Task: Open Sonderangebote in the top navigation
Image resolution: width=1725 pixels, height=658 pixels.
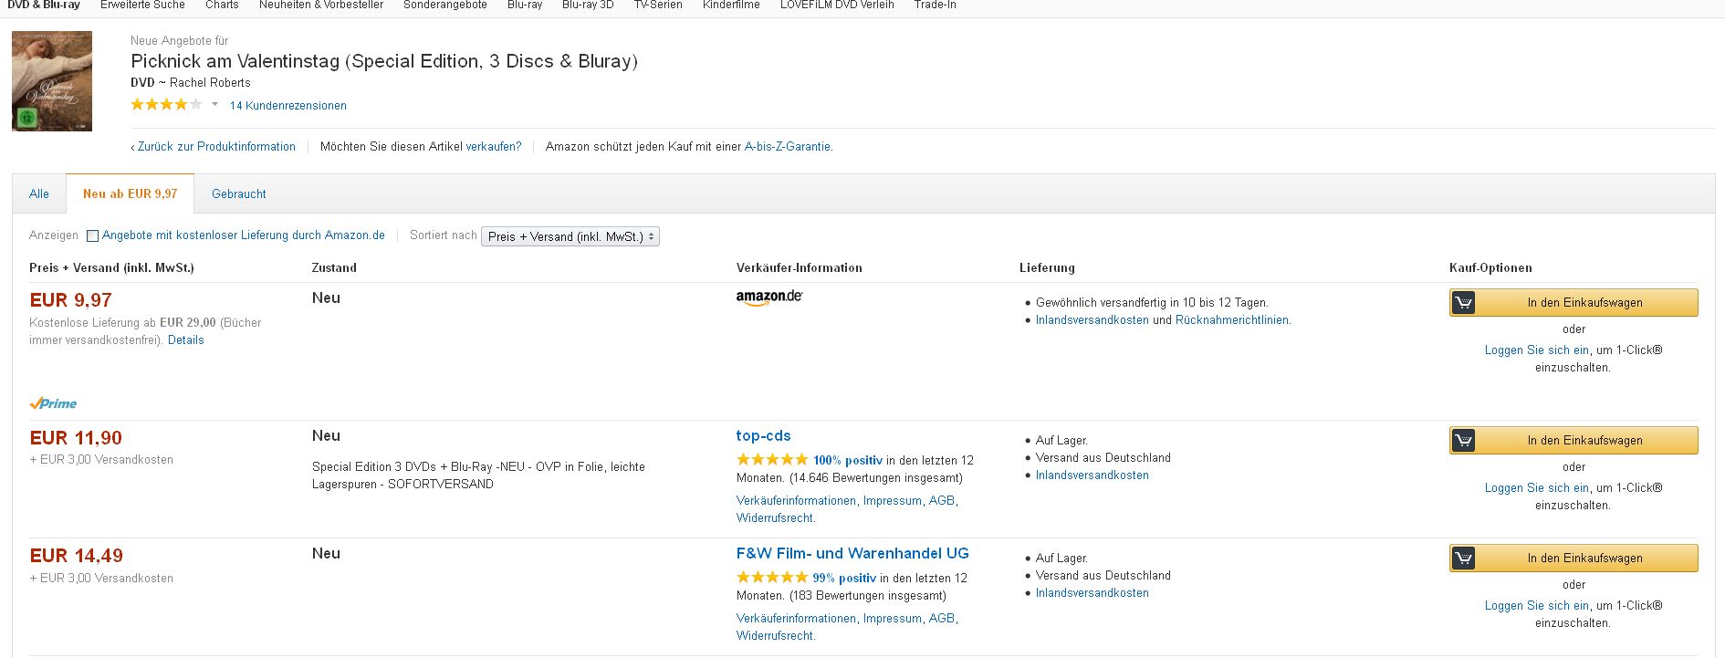Action: click(x=445, y=5)
